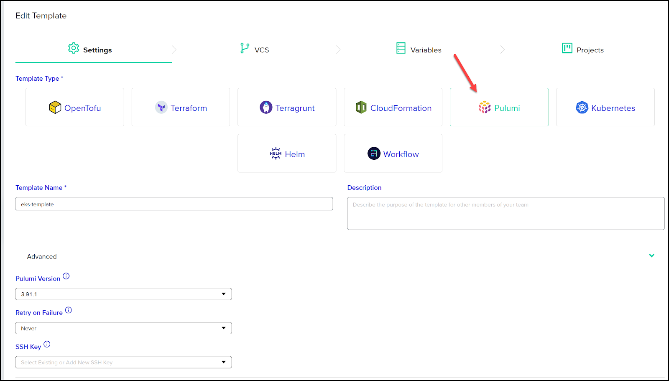This screenshot has height=381, width=669.
Task: Click the Terraform logo icon
Action: (161, 107)
